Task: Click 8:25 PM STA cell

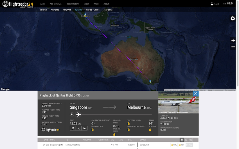Action: pyautogui.click(x=132, y=145)
